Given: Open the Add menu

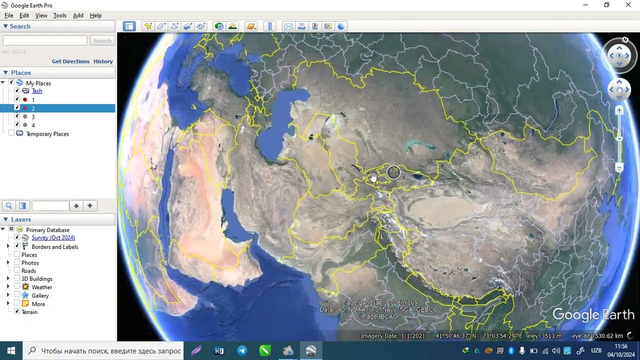Looking at the screenshot, I should 78,15.
